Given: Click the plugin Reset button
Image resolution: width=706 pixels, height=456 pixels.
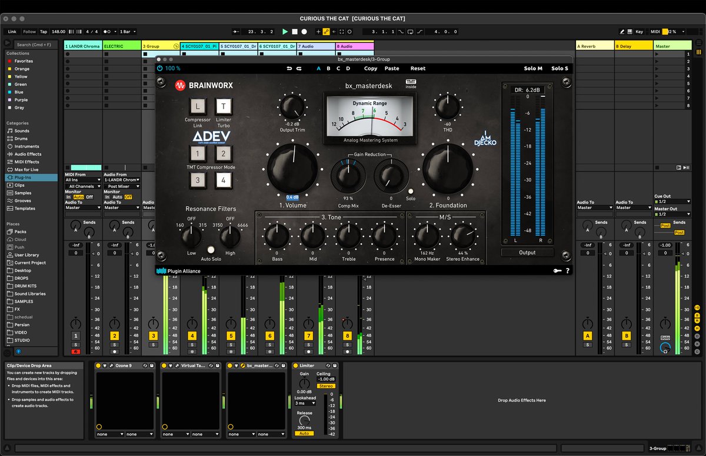Looking at the screenshot, I should click(x=418, y=68).
